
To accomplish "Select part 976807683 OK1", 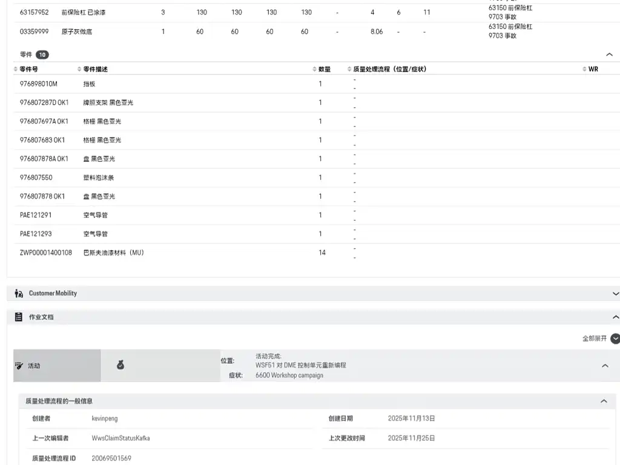I will pos(42,140).
